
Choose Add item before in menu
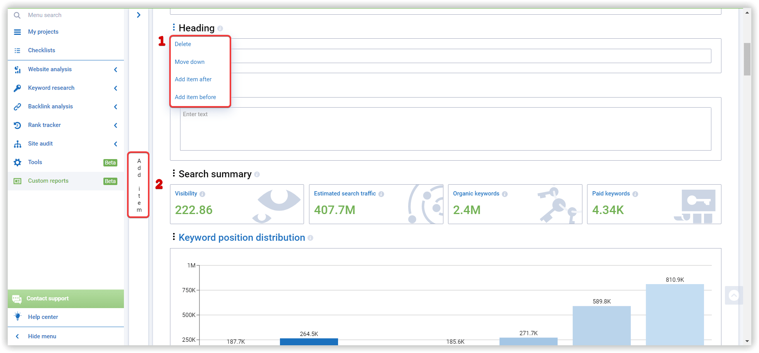(195, 97)
